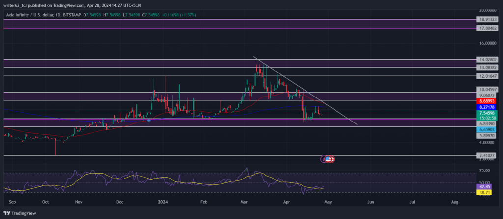Click the change value +0.11698 (+1.57%)
This screenshot has width=503, height=219.
pos(178,15)
